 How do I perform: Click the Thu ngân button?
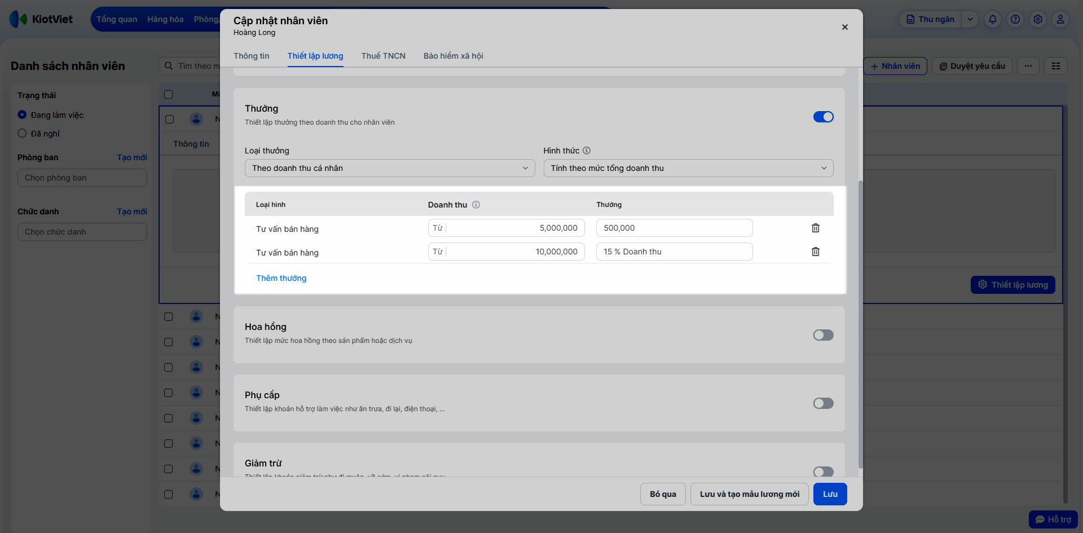pos(930,19)
